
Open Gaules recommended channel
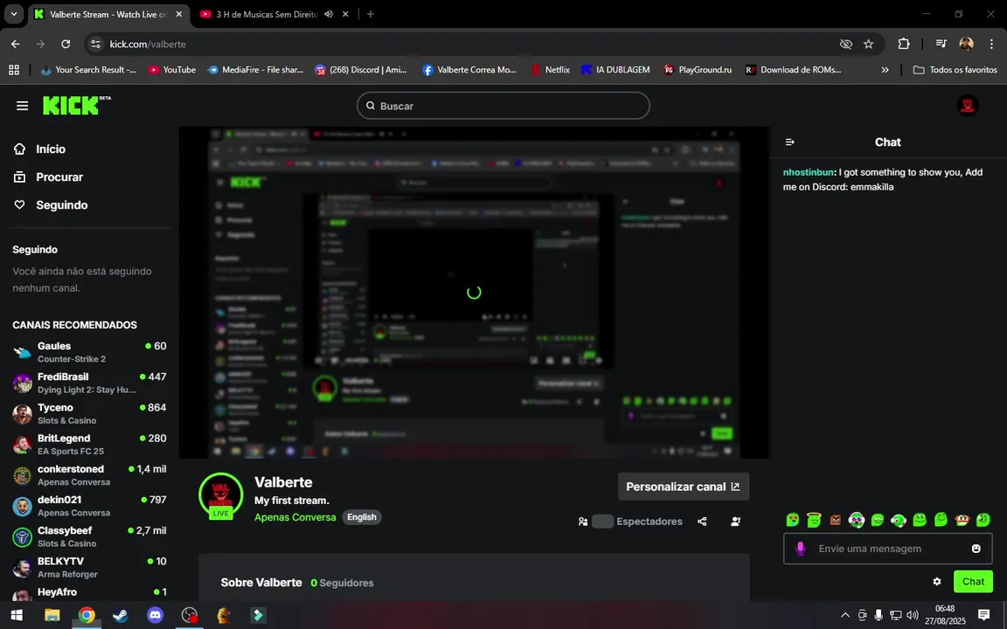tap(89, 352)
